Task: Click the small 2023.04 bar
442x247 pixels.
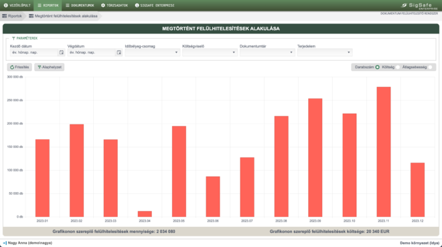Action: [145, 214]
